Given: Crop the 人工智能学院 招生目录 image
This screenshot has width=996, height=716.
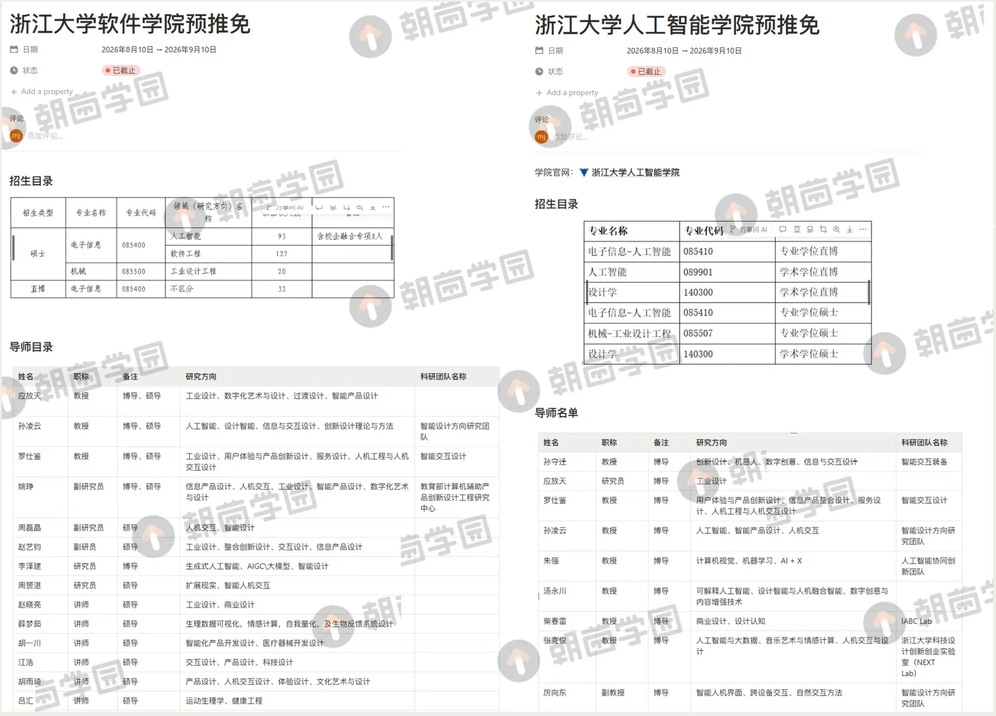Looking at the screenshot, I should tap(823, 230).
